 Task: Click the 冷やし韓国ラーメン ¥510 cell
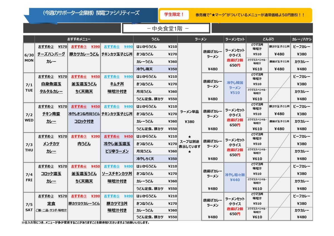click(x=235, y=88)
